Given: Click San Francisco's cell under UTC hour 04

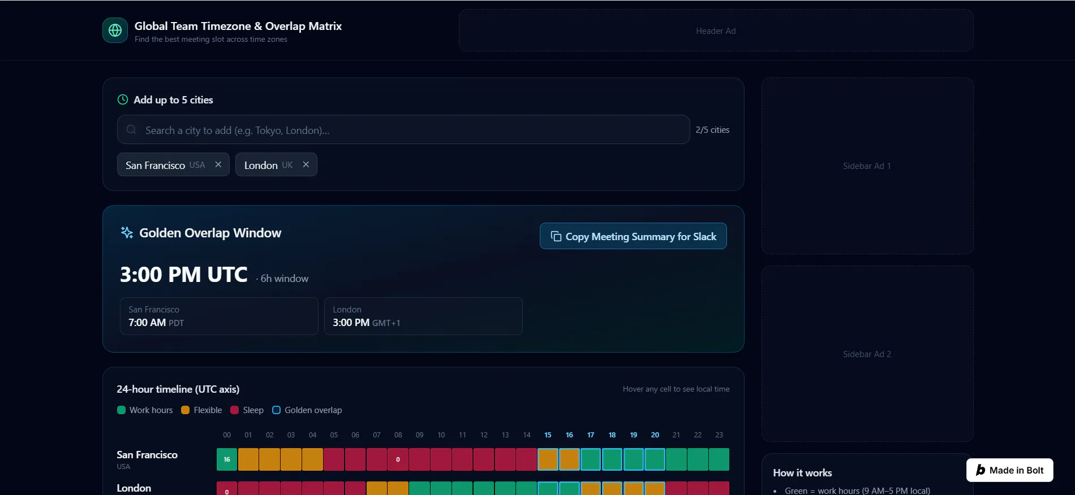Looking at the screenshot, I should (312, 459).
